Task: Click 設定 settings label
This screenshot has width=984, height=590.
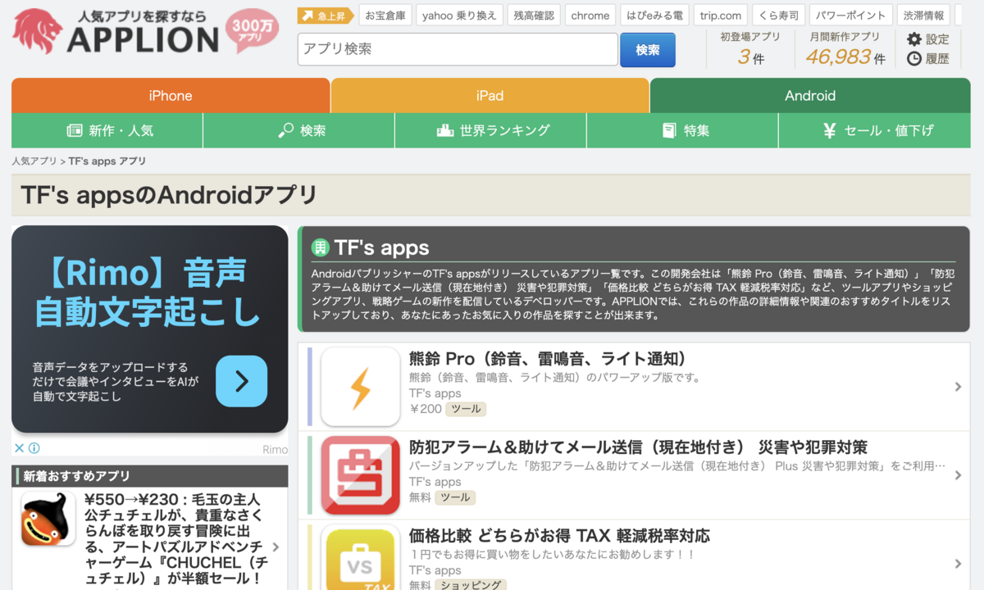Action: point(937,39)
